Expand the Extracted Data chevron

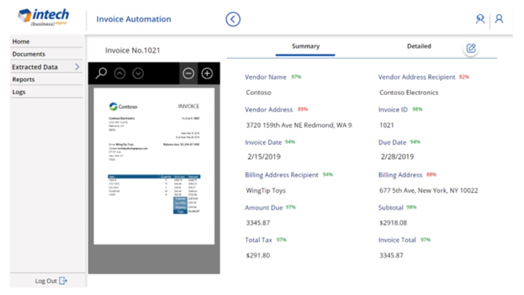click(x=77, y=67)
